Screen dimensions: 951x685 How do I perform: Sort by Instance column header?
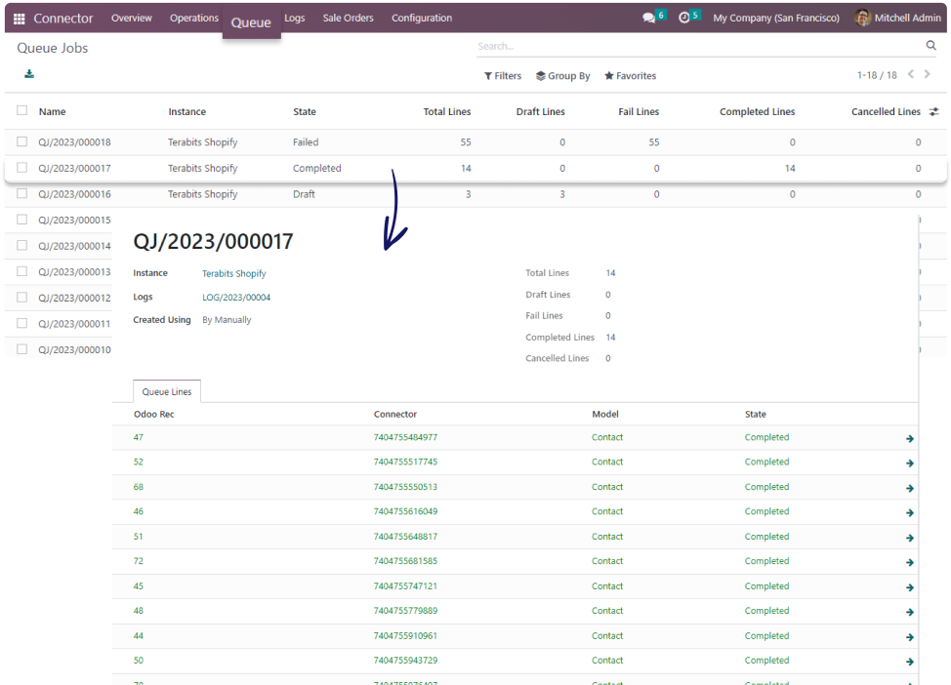[186, 111]
